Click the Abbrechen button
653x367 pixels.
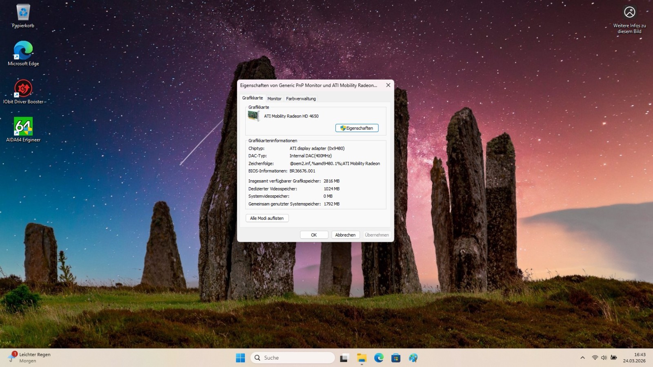click(345, 235)
